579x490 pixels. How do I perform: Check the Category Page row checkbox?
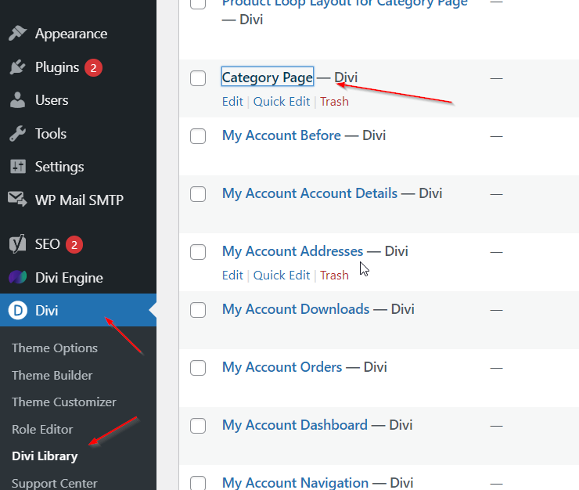coord(198,77)
